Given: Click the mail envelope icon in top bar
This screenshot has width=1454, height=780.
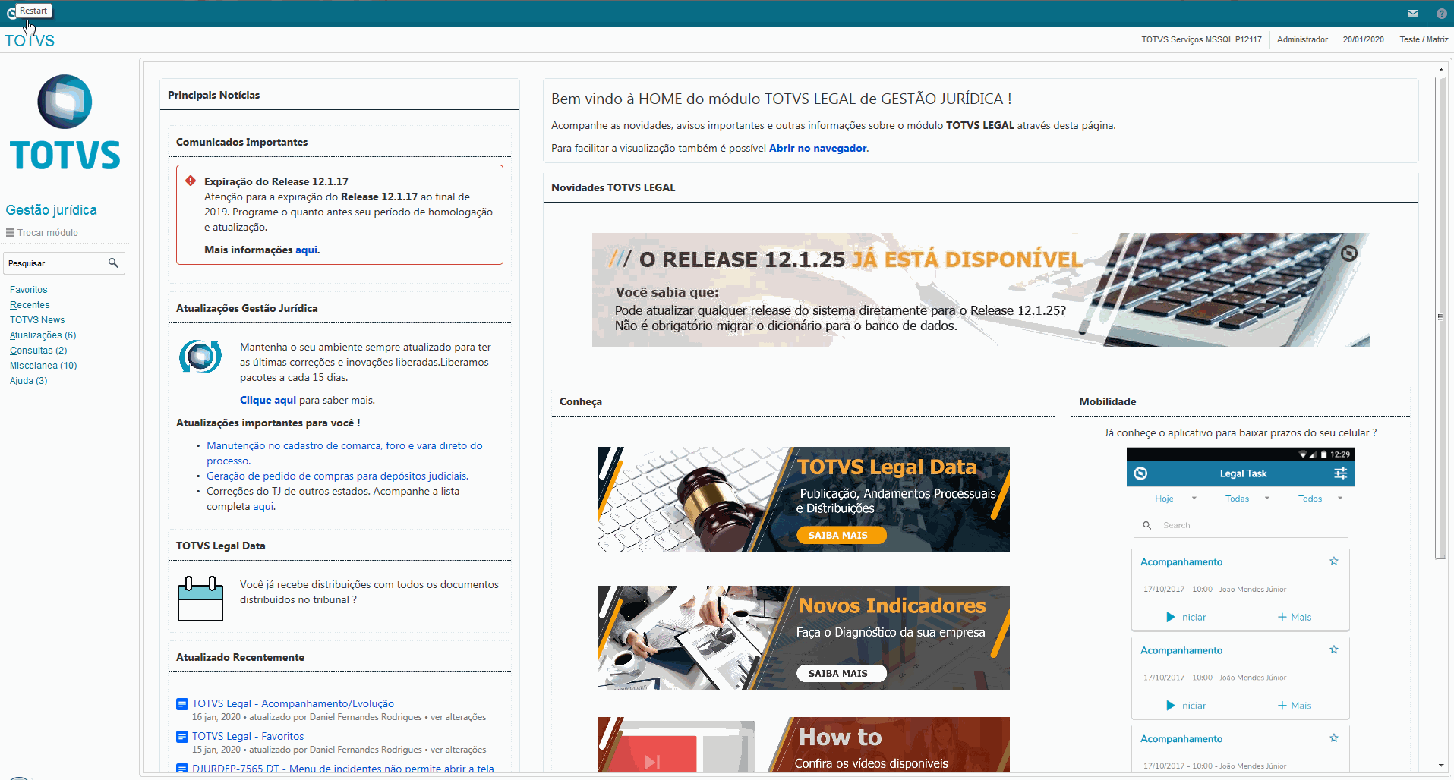Looking at the screenshot, I should [1413, 14].
